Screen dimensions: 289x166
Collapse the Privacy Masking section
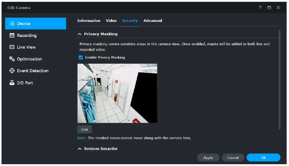pos(80,34)
